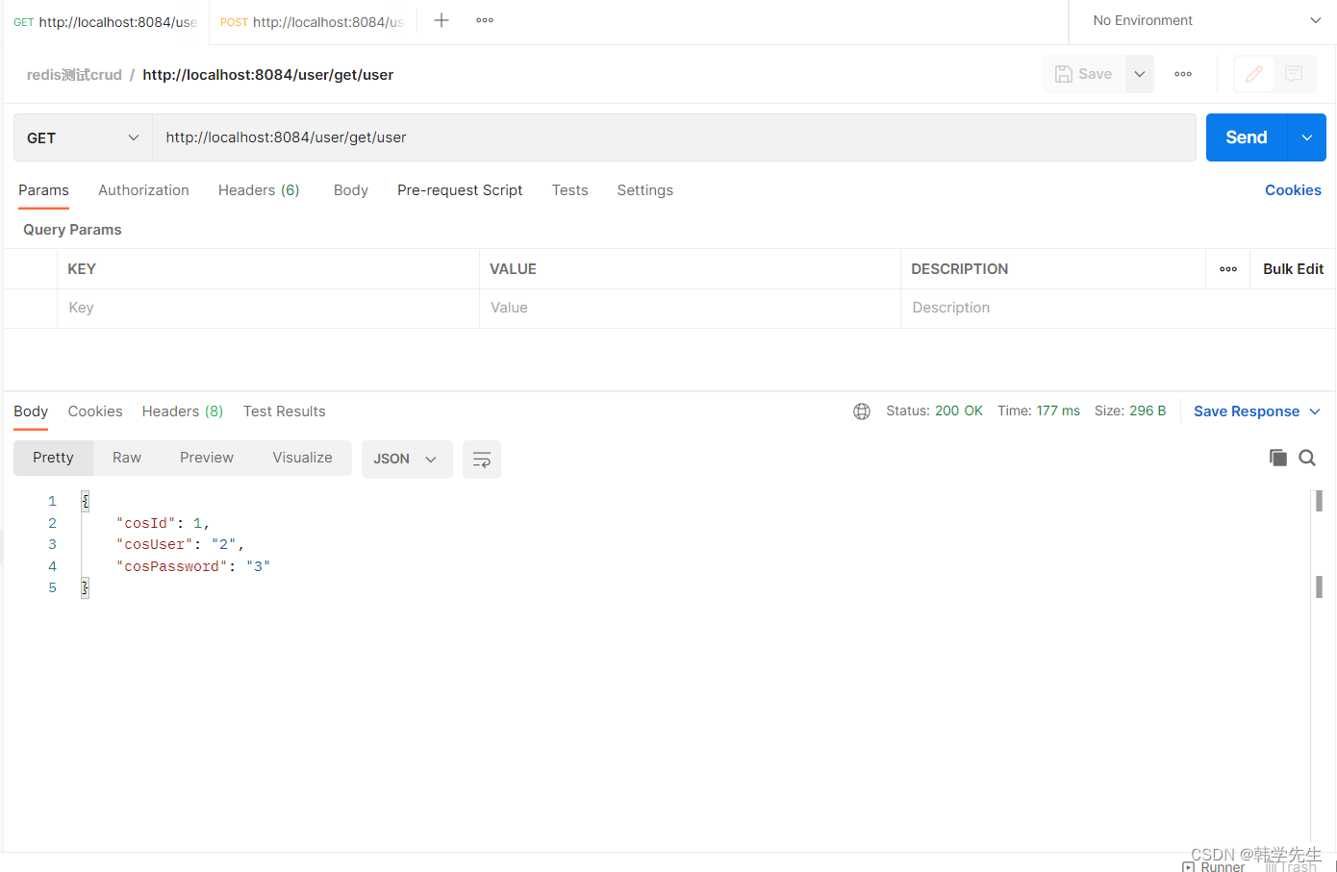The image size is (1337, 872).
Task: Click the network globe icon near Status
Action: coord(862,411)
